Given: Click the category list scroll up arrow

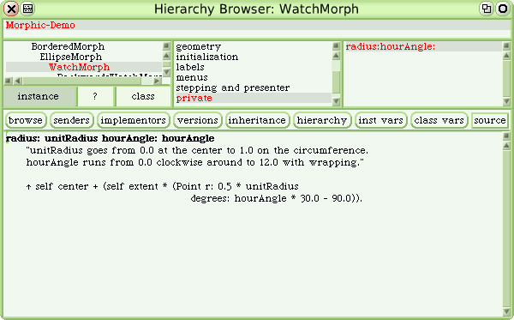Looking at the screenshot, I should click(336, 56).
